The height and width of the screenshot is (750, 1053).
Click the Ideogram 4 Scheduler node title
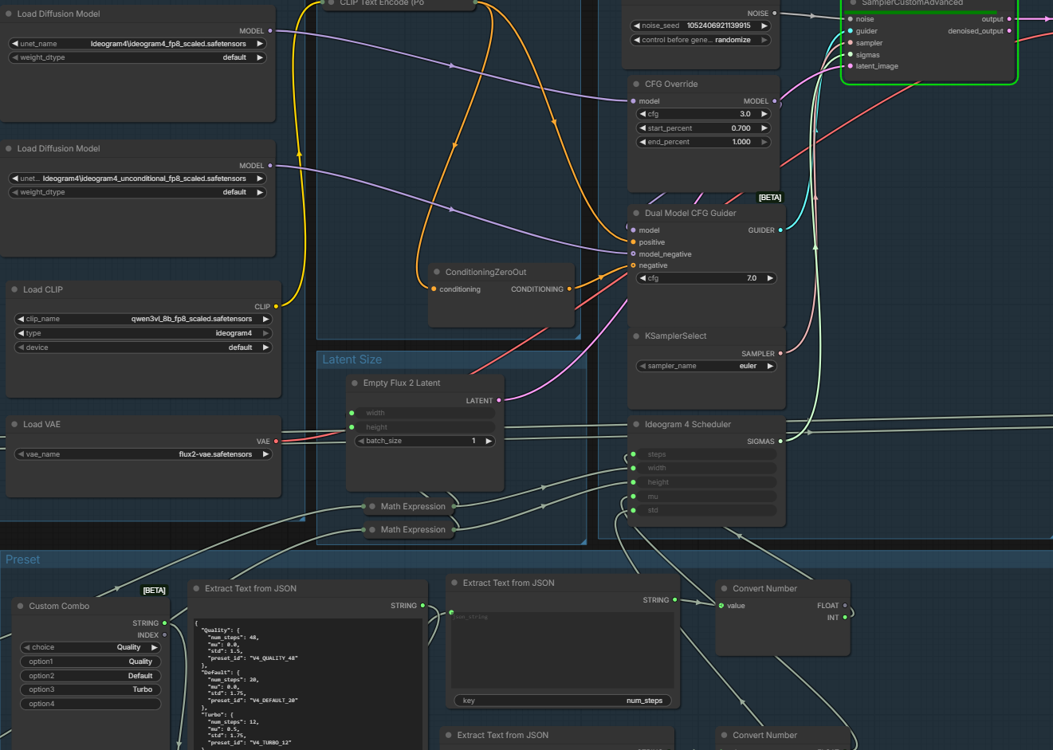click(x=688, y=425)
